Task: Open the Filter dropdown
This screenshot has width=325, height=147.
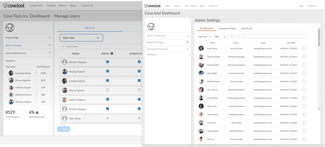Action: tap(220, 37)
